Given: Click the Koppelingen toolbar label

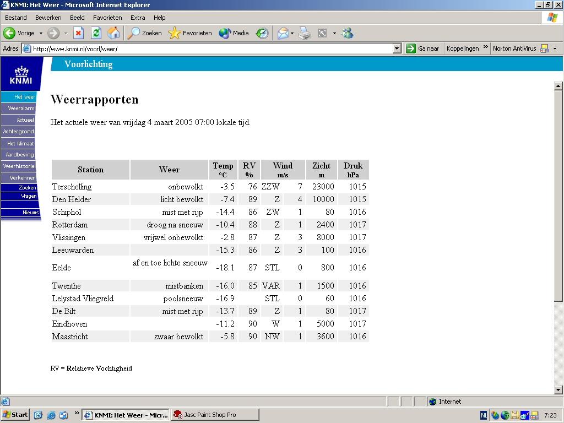Looking at the screenshot, I should [x=463, y=48].
